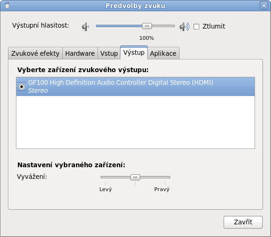
Task: Open the Hardware tab
Action: [x=80, y=53]
